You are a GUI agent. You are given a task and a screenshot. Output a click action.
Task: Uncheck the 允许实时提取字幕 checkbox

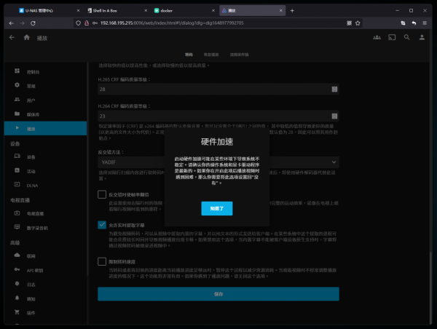point(102,225)
